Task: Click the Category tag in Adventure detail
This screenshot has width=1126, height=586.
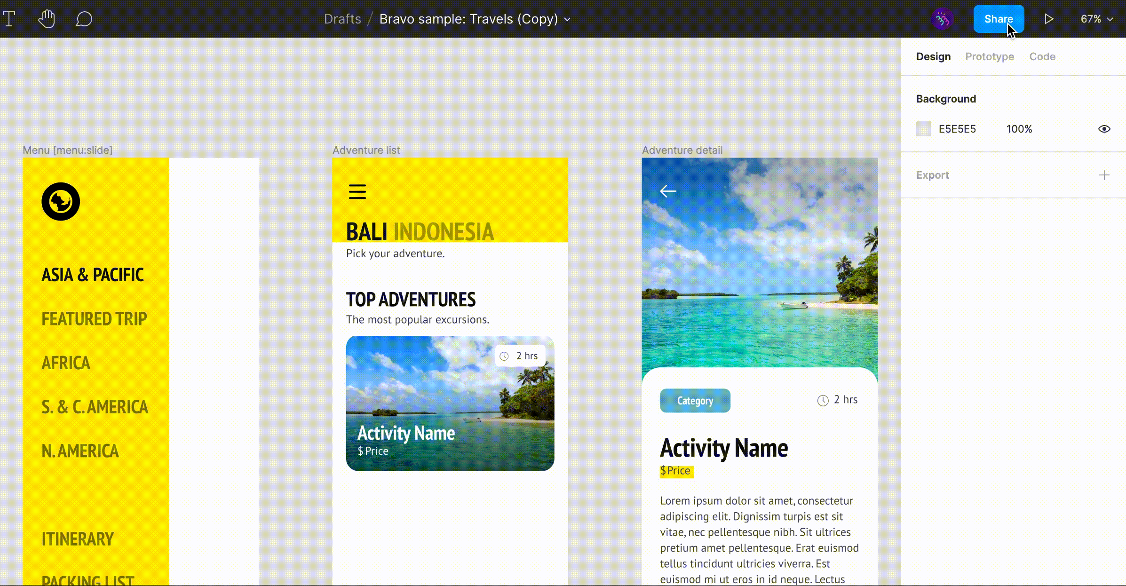Action: 695,401
